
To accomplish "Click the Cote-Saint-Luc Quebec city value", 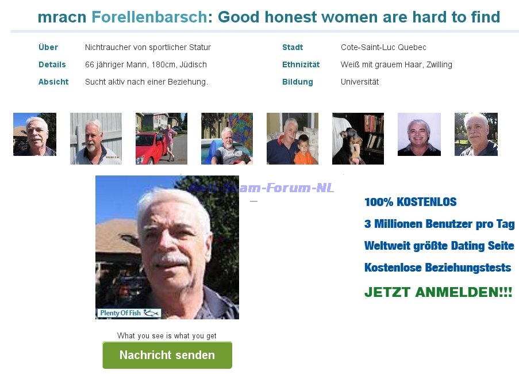I will tap(383, 47).
